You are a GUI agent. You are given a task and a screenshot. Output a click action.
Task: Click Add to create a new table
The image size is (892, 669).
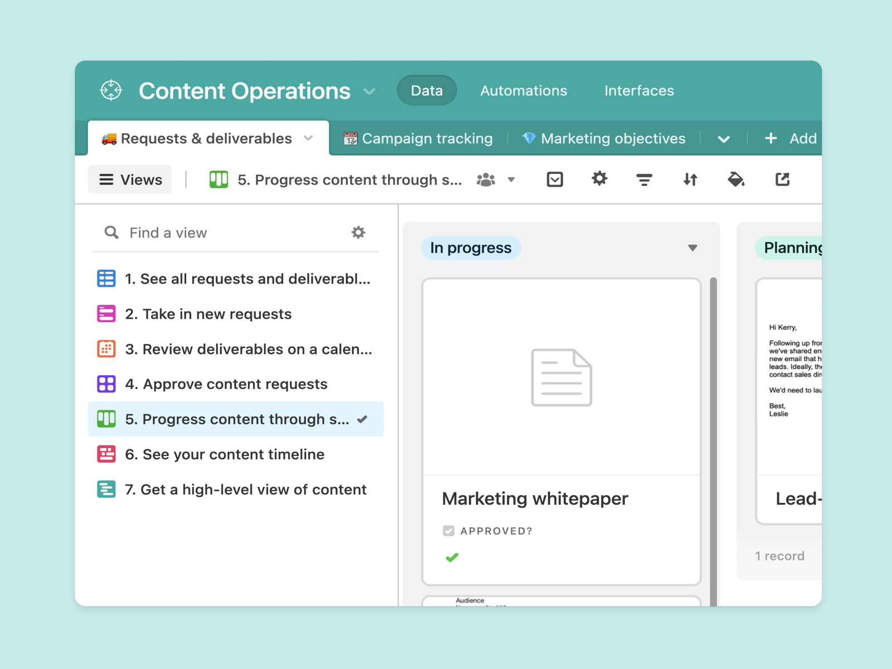click(x=791, y=138)
